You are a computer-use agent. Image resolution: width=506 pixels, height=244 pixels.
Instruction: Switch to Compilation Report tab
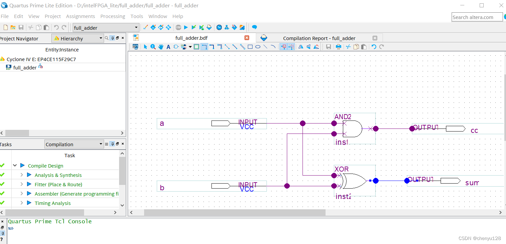pos(319,38)
